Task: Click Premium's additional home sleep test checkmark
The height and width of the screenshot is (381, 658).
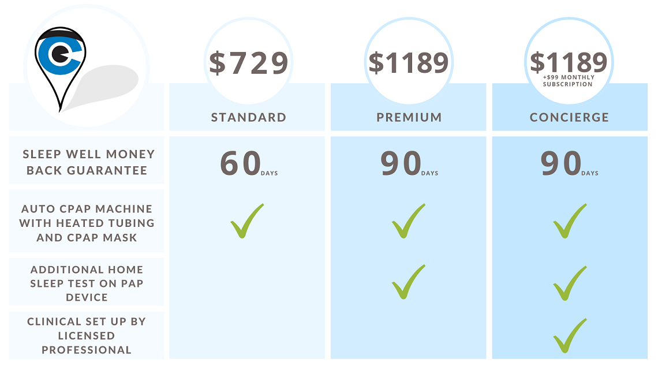Action: tap(408, 282)
